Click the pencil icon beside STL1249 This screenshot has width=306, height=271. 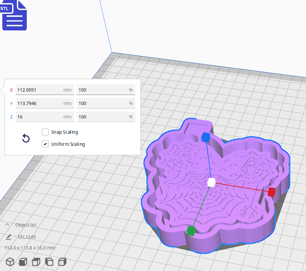click(9, 237)
